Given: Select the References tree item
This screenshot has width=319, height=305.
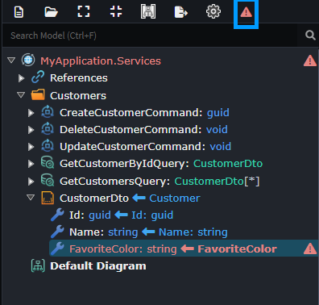Looking at the screenshot, I should (79, 78).
